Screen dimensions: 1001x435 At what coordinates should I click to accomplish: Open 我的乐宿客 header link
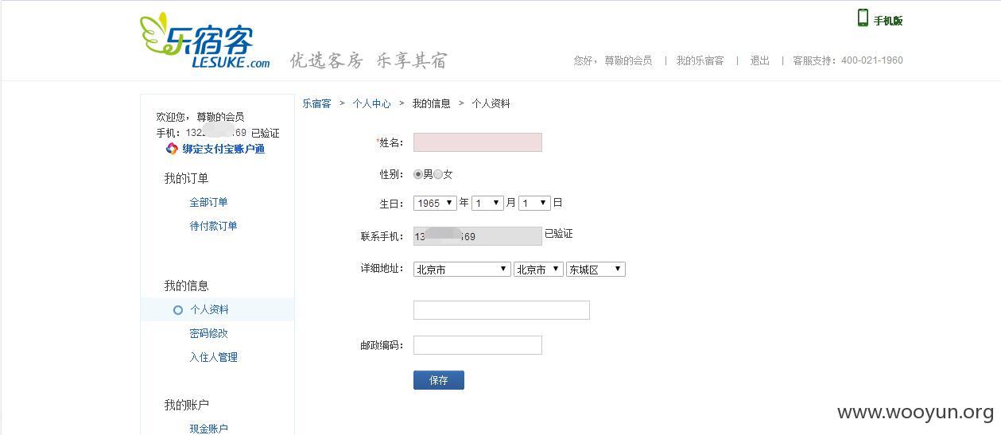click(x=700, y=60)
